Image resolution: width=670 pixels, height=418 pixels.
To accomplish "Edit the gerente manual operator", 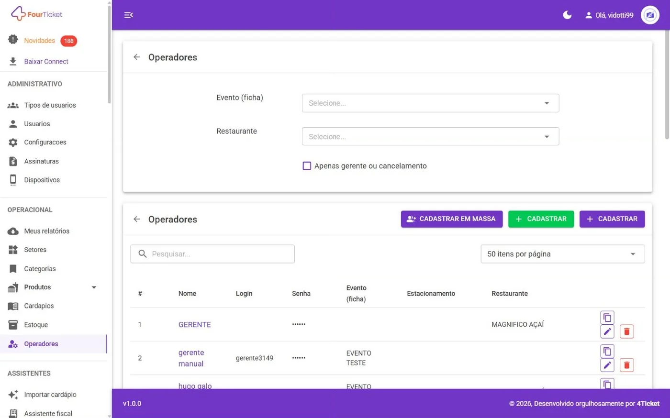I will (607, 365).
